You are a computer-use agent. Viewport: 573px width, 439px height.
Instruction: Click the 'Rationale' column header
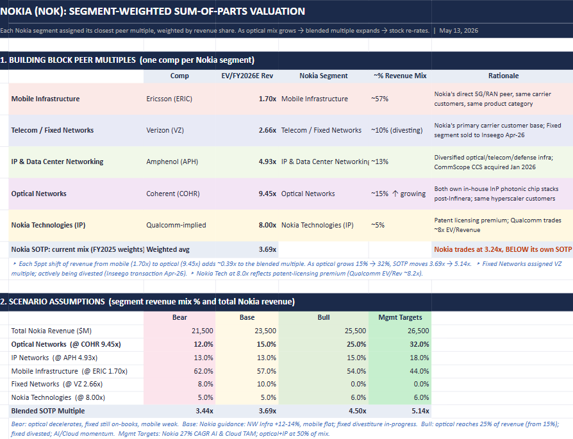(503, 76)
